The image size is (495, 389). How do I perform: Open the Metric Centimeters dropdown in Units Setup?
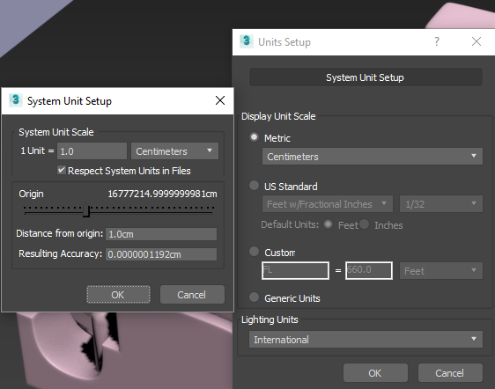pyautogui.click(x=373, y=157)
